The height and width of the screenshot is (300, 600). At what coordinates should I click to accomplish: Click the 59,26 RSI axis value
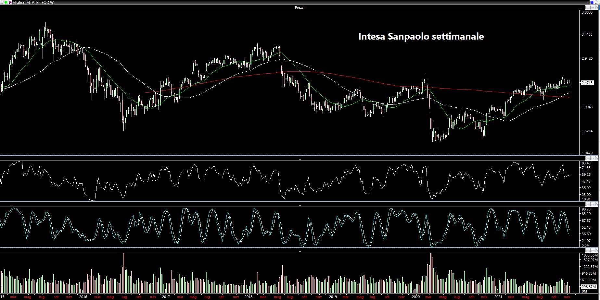(586, 174)
